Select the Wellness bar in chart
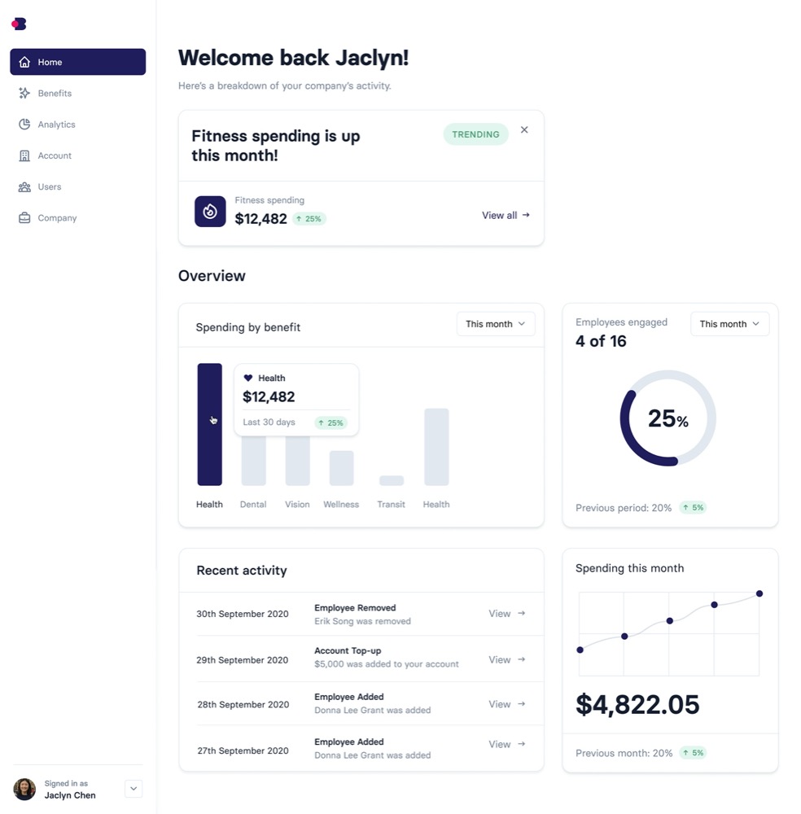This screenshot has width=801, height=814. tap(341, 468)
